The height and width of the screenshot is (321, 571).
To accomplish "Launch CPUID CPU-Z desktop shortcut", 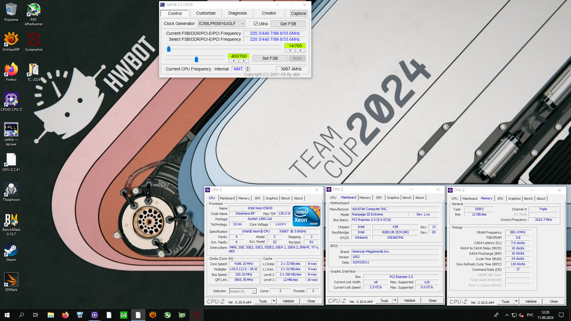I will [11, 102].
